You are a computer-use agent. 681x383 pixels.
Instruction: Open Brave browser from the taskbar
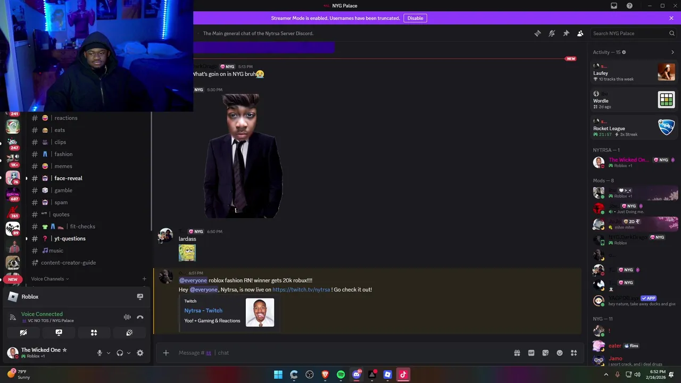tap(325, 374)
